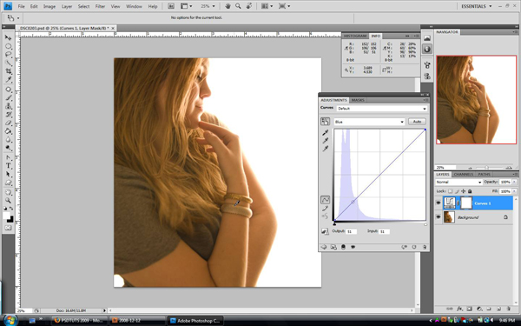
Task: Reset to adjustment defaults button
Action: tap(414, 247)
